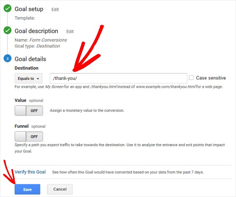Click the OFF label on Value switch

(34, 111)
